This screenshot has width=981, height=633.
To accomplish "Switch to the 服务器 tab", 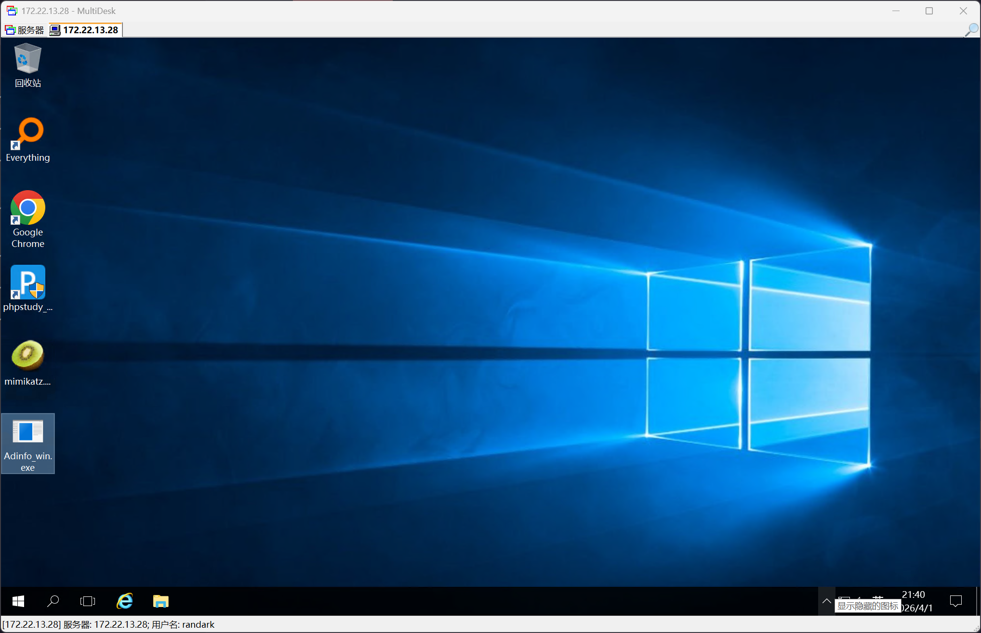I will click(25, 30).
